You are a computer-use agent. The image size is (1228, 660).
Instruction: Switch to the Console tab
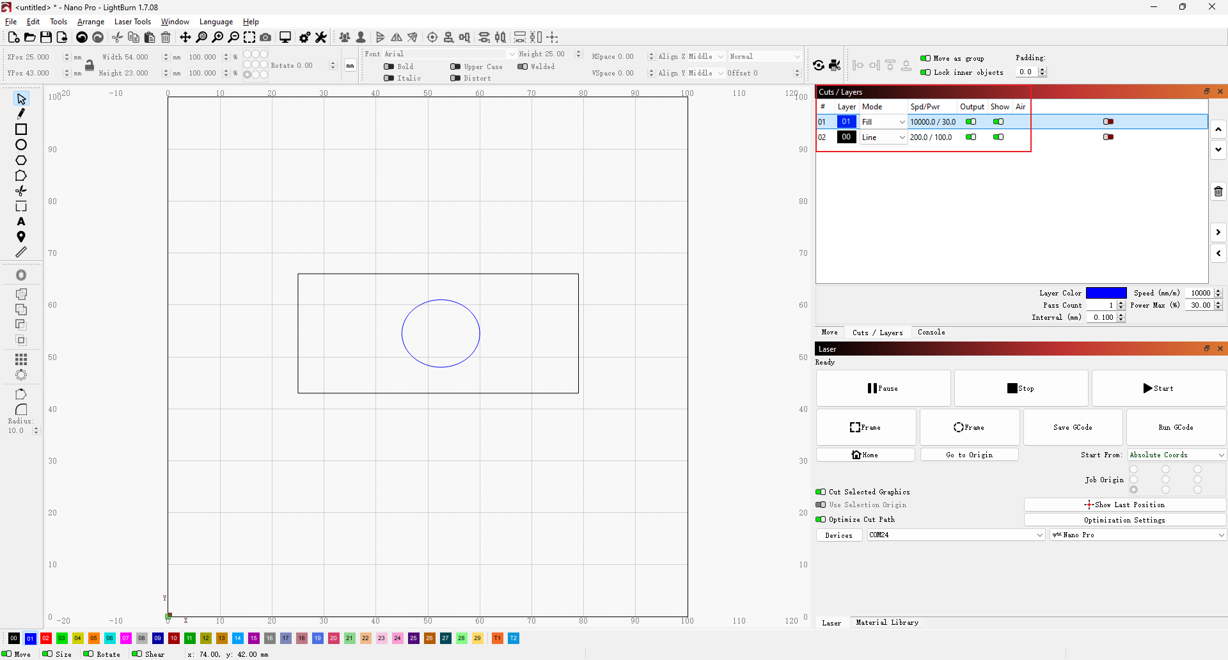click(x=931, y=332)
